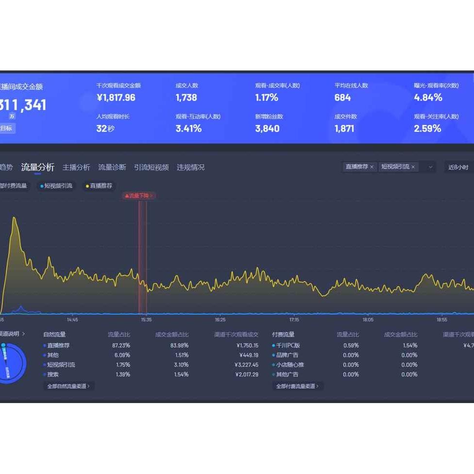
Task: Click the 直播推荐 row in the natural traffic list
Action: click(x=58, y=345)
